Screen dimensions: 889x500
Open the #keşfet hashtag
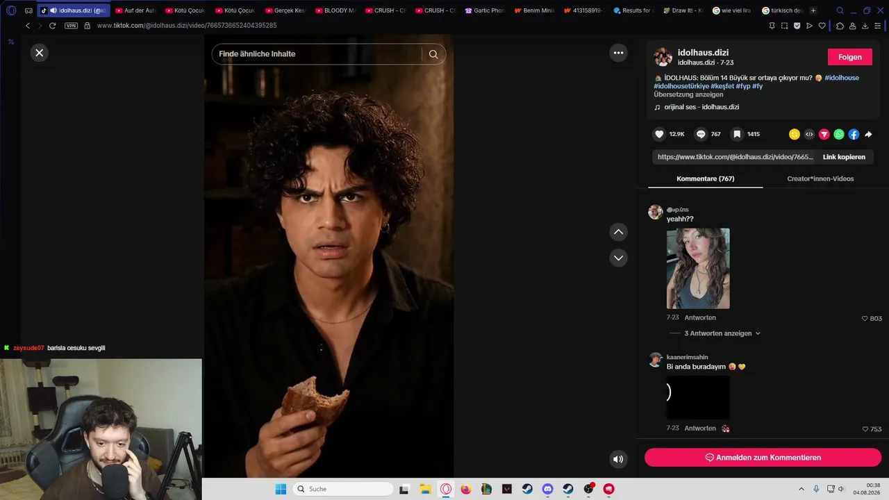click(x=722, y=86)
